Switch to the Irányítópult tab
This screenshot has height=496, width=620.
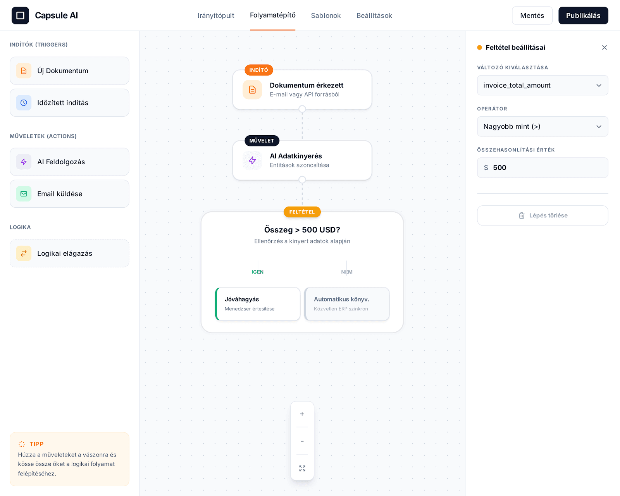point(216,15)
